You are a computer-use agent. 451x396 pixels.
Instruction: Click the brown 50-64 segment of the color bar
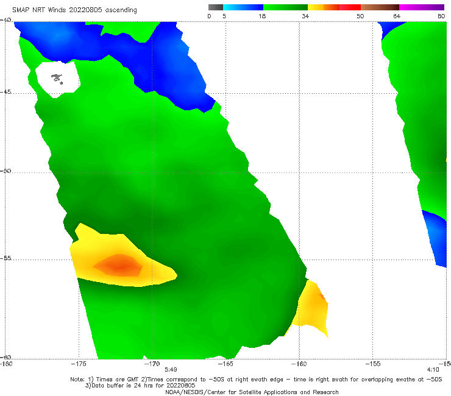click(380, 7)
